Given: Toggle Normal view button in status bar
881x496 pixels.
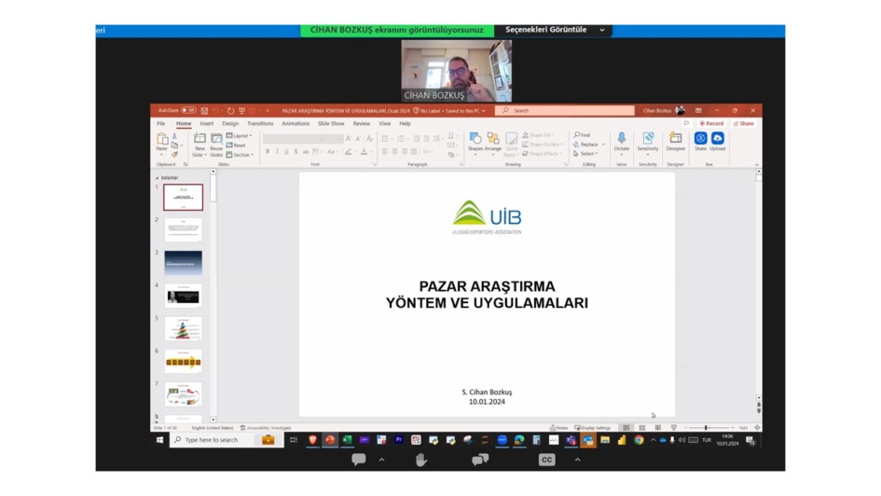Looking at the screenshot, I should point(626,428).
